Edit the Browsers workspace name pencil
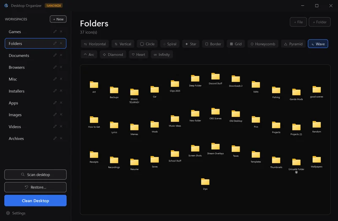338x221 pixels. (55, 67)
